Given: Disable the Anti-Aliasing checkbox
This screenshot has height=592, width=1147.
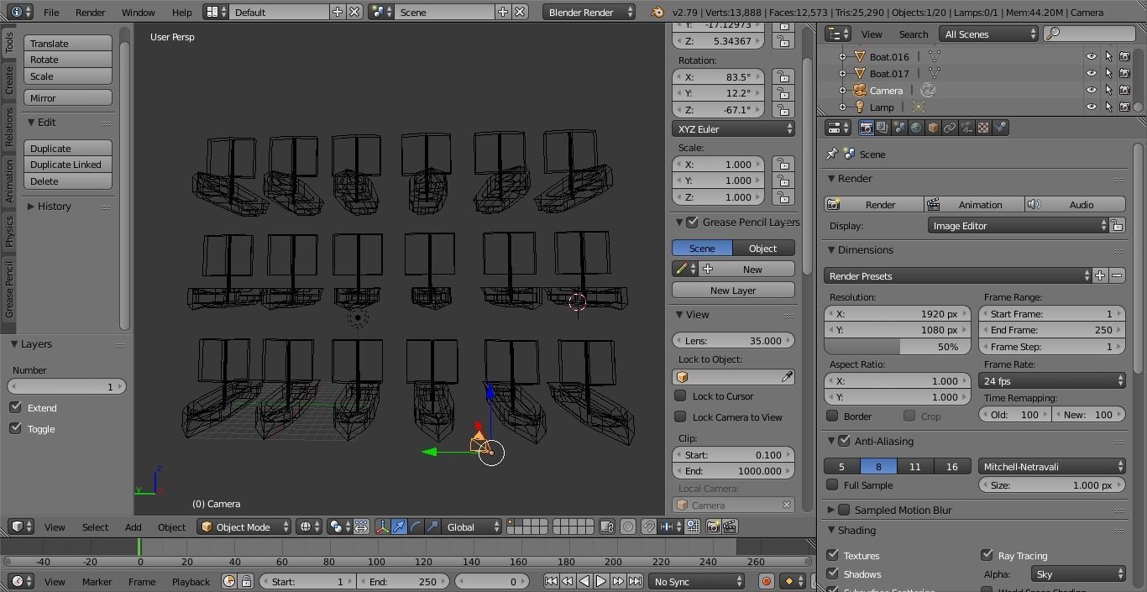Looking at the screenshot, I should (x=845, y=441).
